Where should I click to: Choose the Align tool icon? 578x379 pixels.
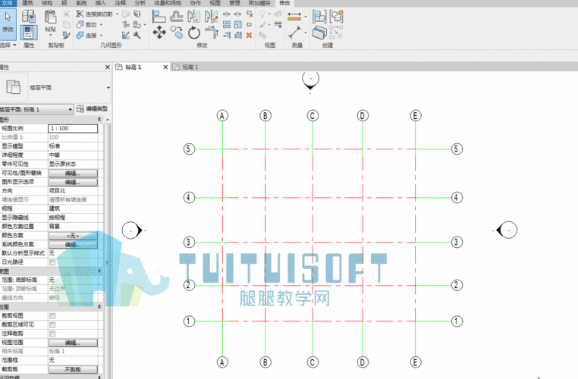tap(159, 17)
